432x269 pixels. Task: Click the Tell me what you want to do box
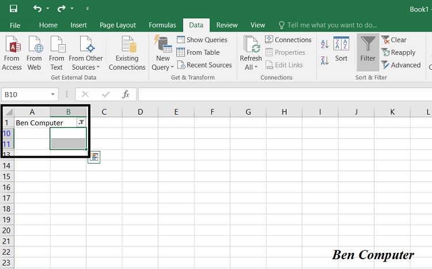[327, 25]
